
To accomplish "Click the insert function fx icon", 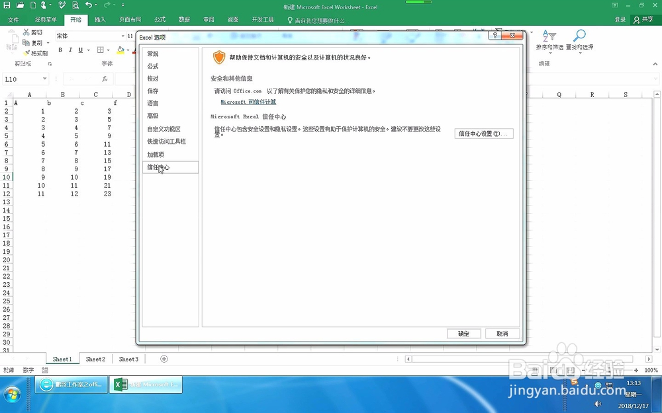I will pyautogui.click(x=105, y=79).
